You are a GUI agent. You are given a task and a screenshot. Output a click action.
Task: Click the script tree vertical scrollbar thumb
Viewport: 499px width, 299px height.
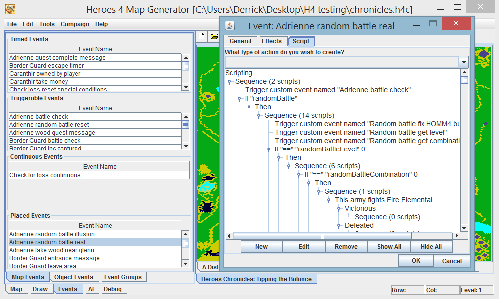click(464, 80)
